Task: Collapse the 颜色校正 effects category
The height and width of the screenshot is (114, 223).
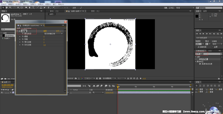Action: (196, 62)
